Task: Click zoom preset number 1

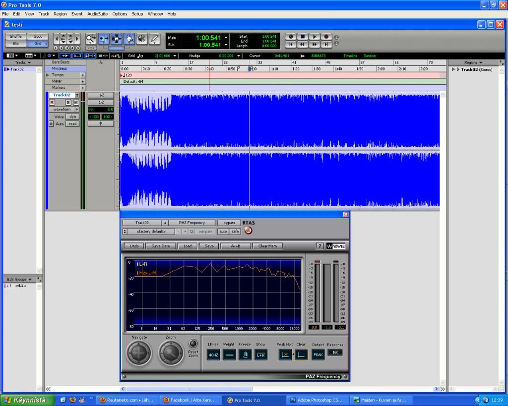Action: pos(56,48)
